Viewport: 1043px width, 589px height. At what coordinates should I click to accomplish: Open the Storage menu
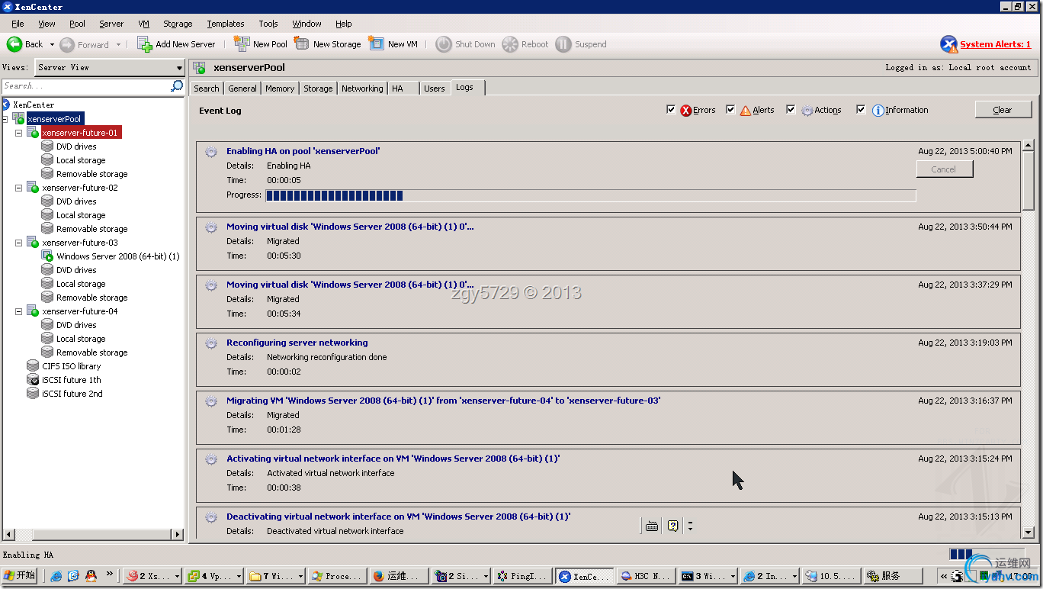pos(178,24)
